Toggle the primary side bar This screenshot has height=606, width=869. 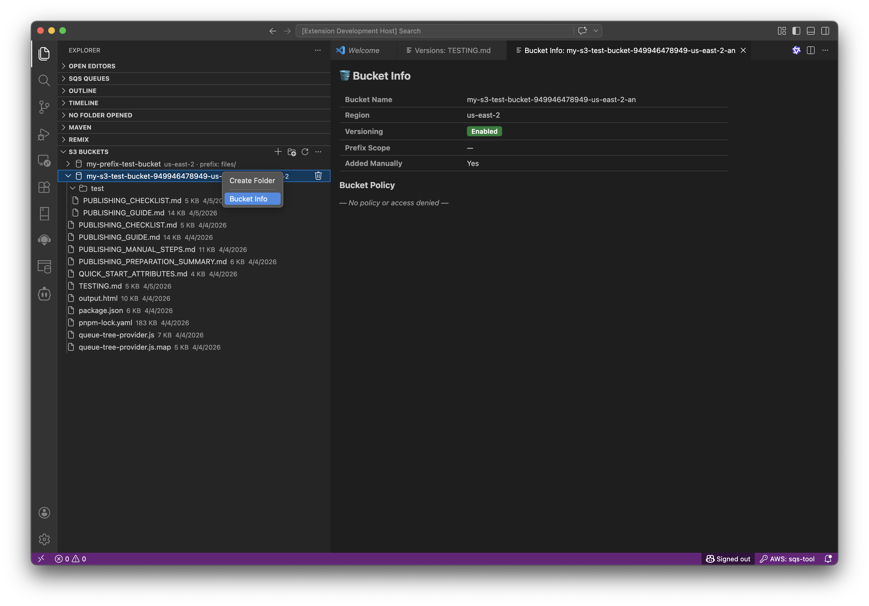pos(796,31)
